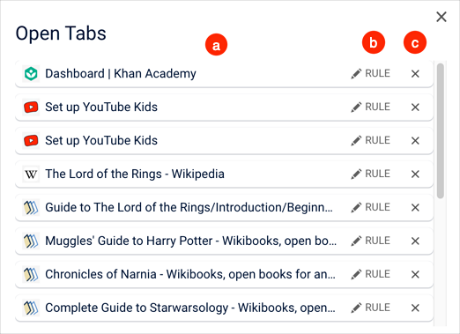
Task: Close The Lord of the Rings Wikipedia tab
Action: coord(415,174)
